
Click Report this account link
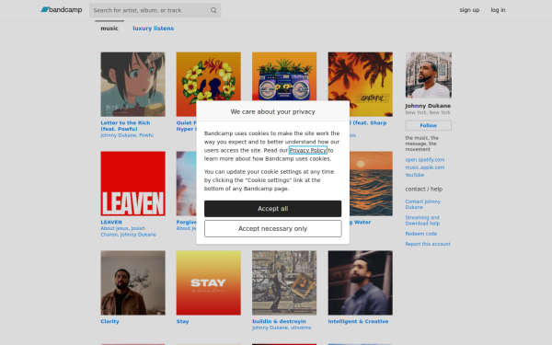(x=428, y=244)
